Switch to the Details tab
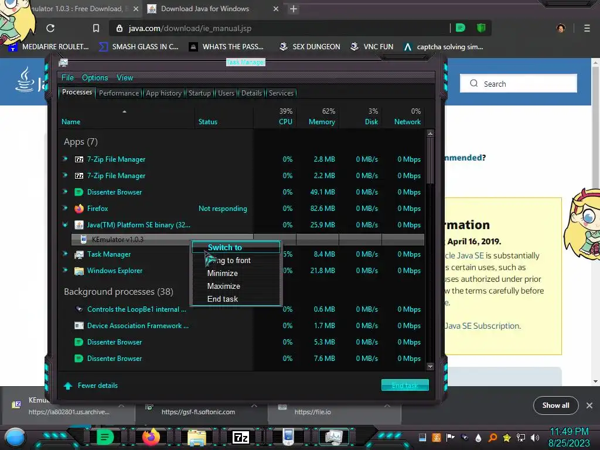Viewport: 600px width, 450px height. pos(251,93)
